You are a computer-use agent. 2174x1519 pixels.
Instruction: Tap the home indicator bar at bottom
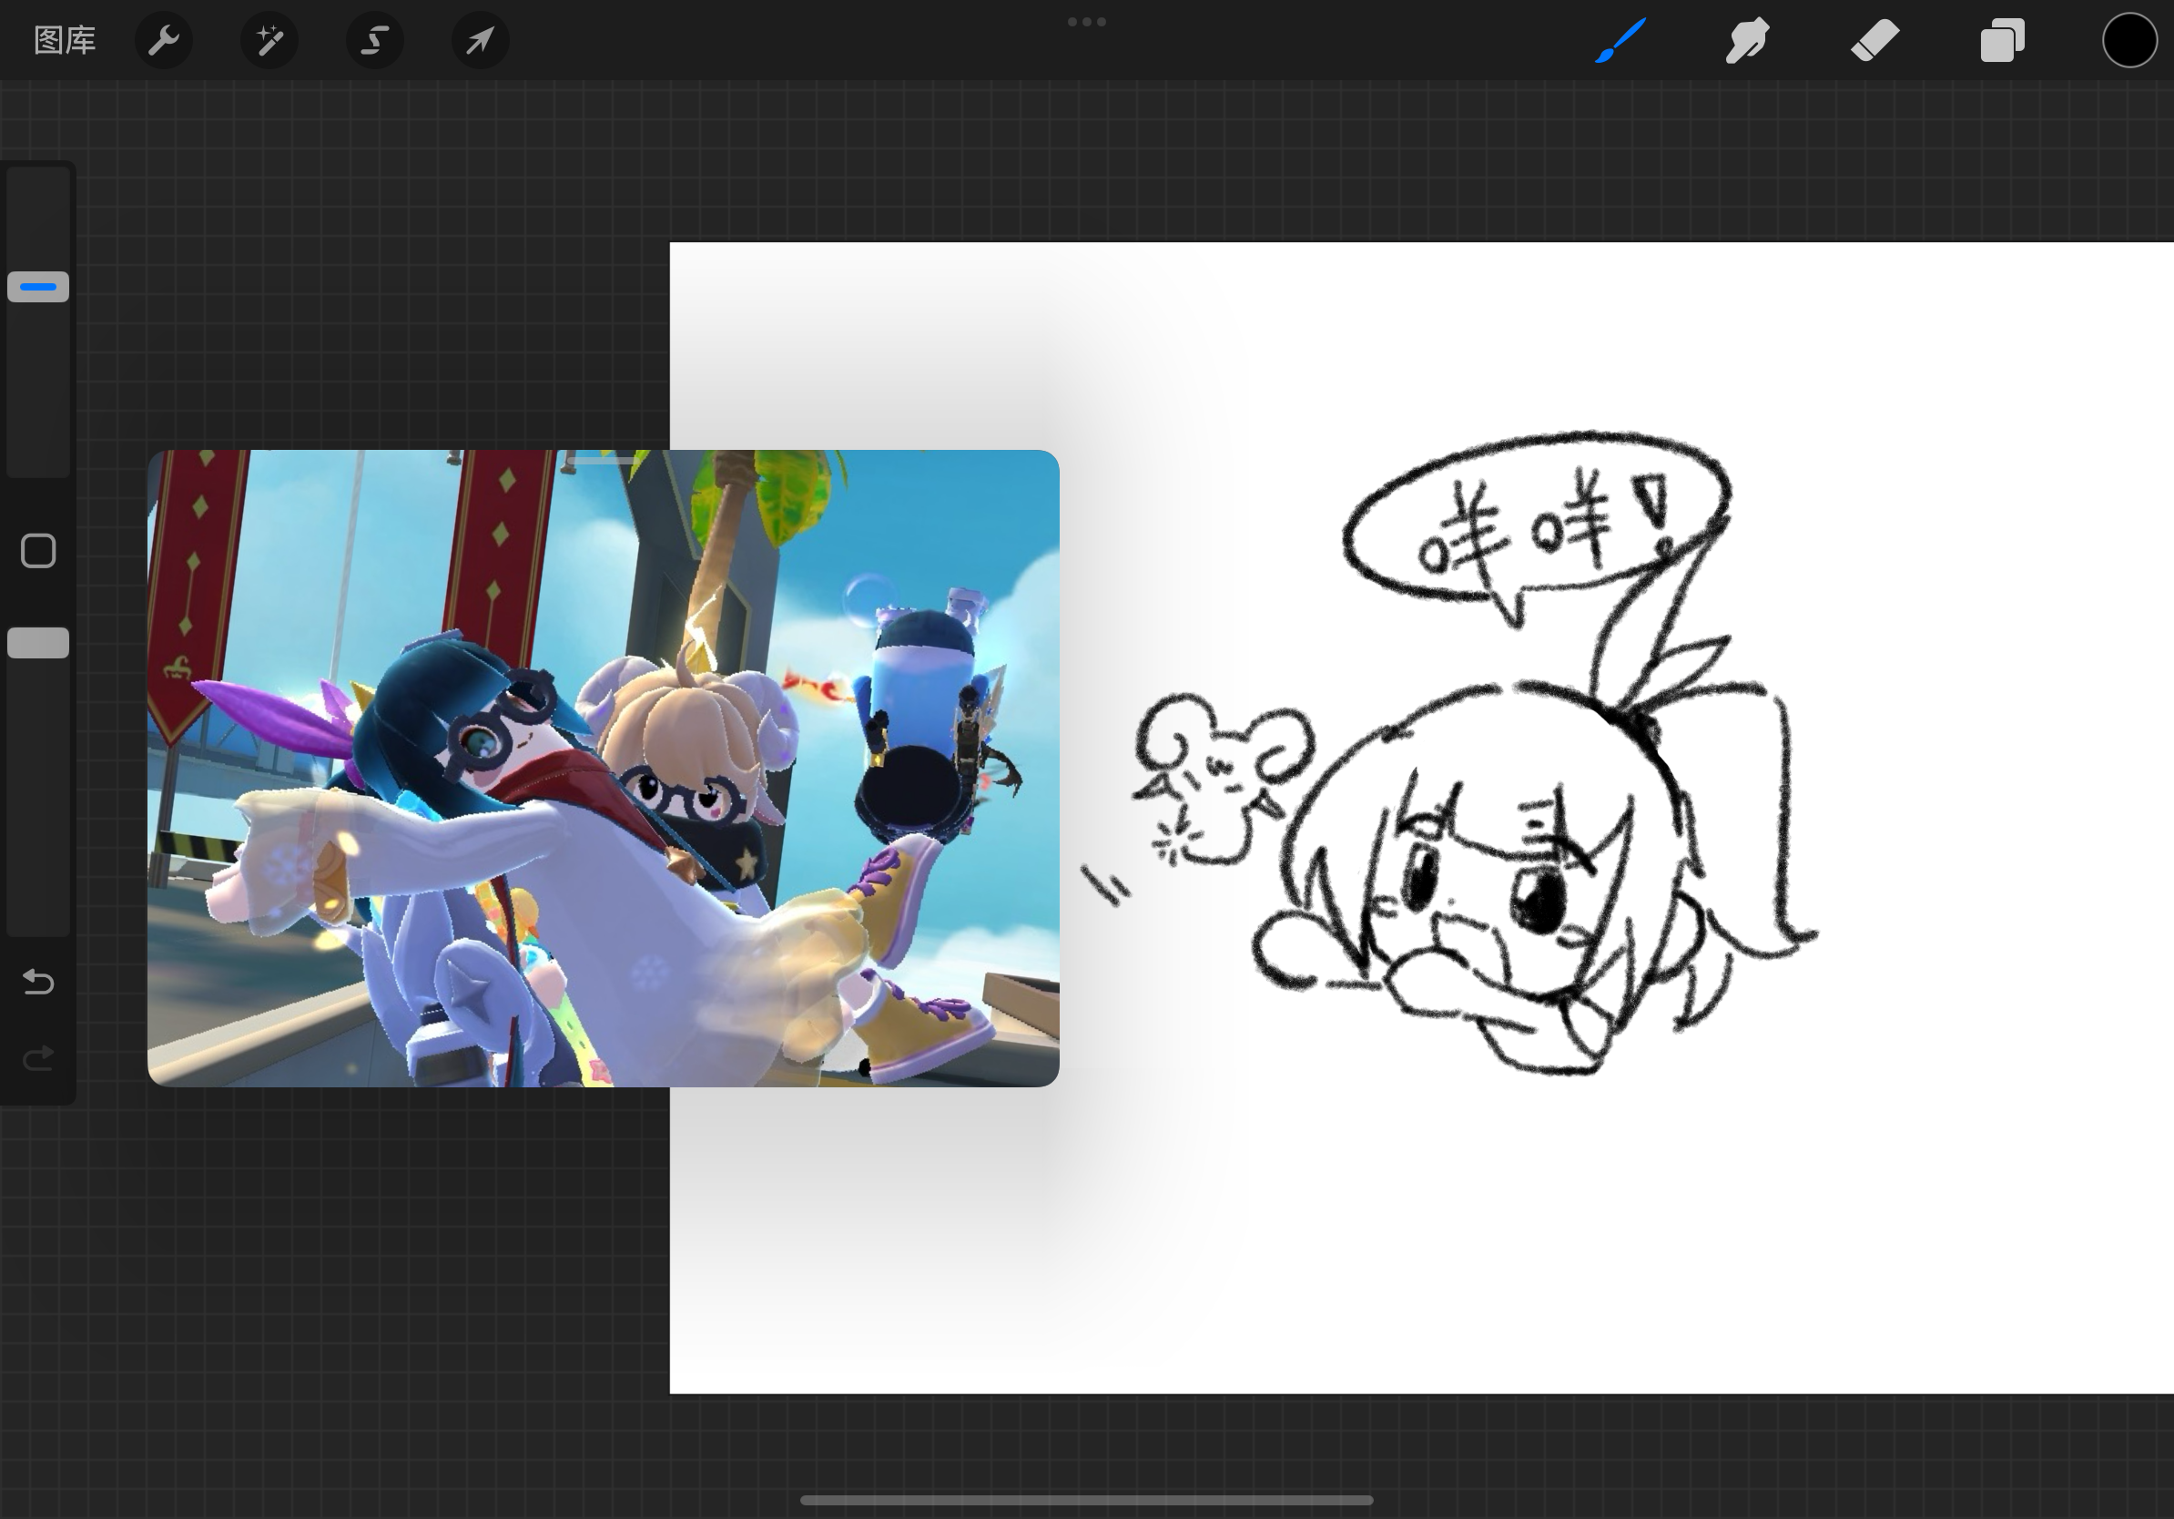[x=1086, y=1500]
